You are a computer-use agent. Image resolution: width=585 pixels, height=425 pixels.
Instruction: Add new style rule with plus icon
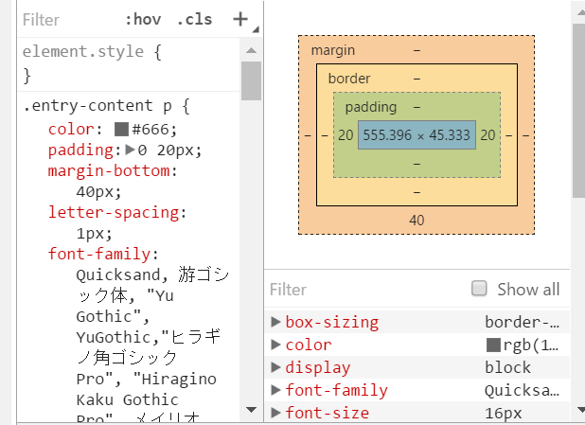(x=240, y=19)
